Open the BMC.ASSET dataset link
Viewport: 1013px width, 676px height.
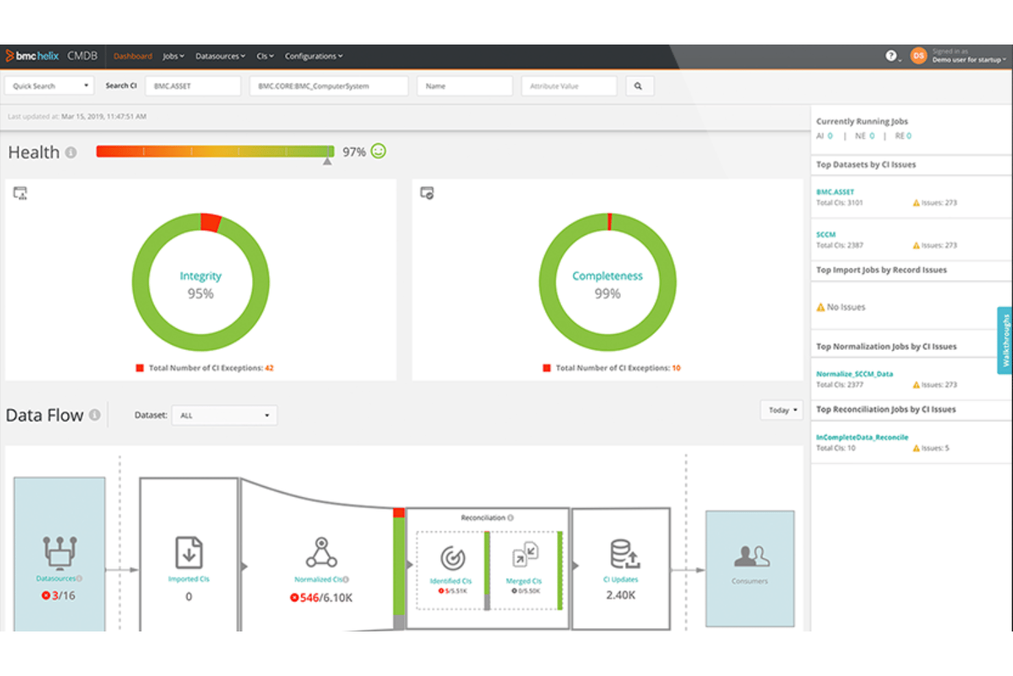tap(835, 192)
